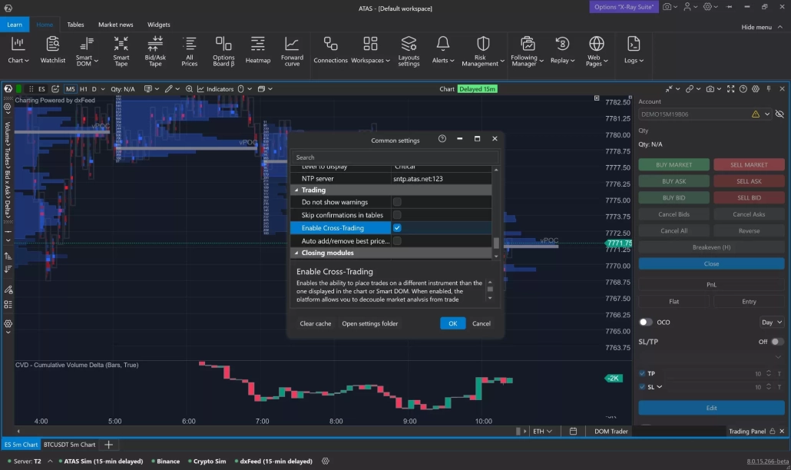Open the Forward curve chart

coord(292,51)
